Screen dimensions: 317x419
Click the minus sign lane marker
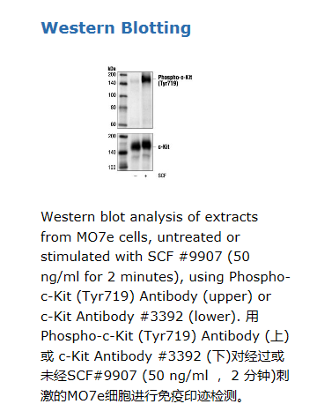click(136, 176)
